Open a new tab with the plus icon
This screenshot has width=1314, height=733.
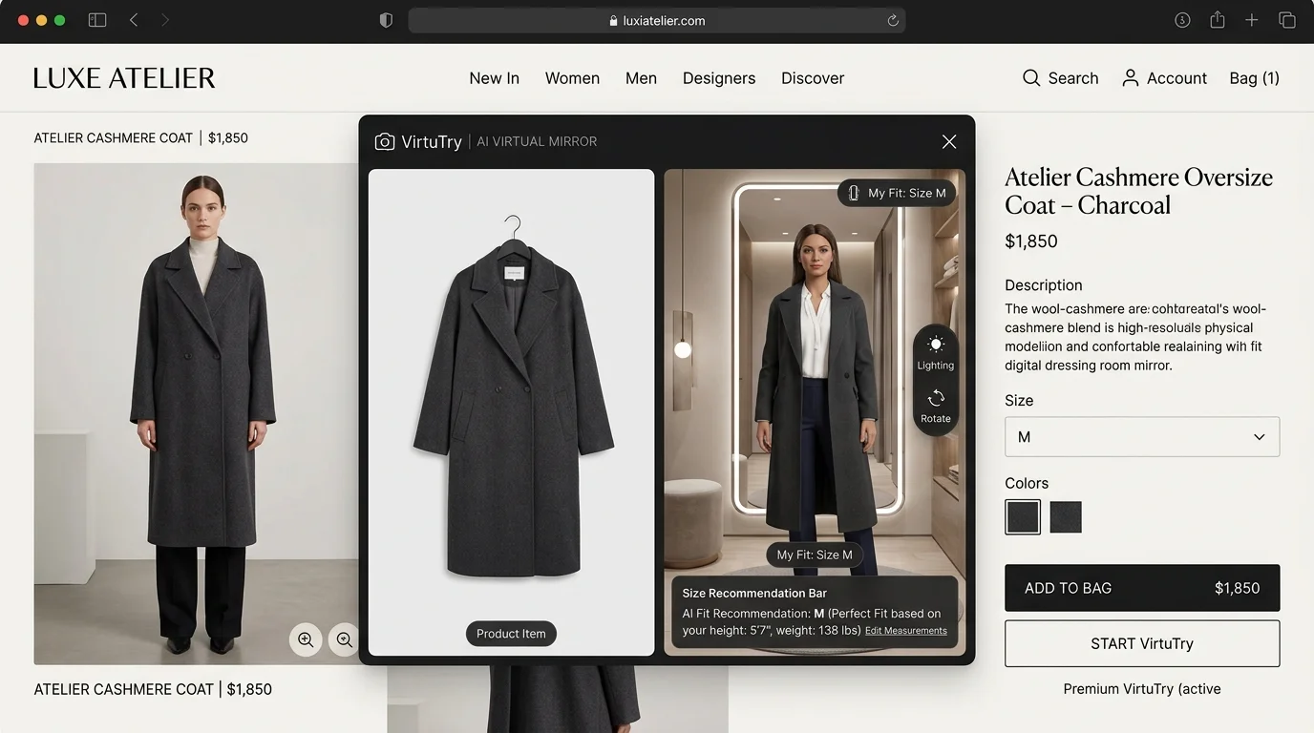click(x=1252, y=20)
